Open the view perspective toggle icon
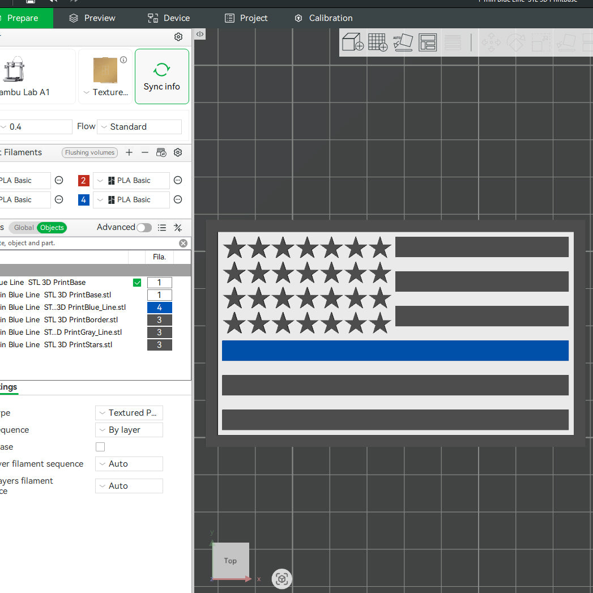This screenshot has width=593, height=593. click(x=281, y=579)
